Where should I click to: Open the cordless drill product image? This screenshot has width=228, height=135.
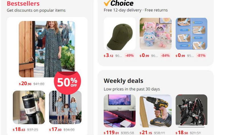(x=156, y=111)
